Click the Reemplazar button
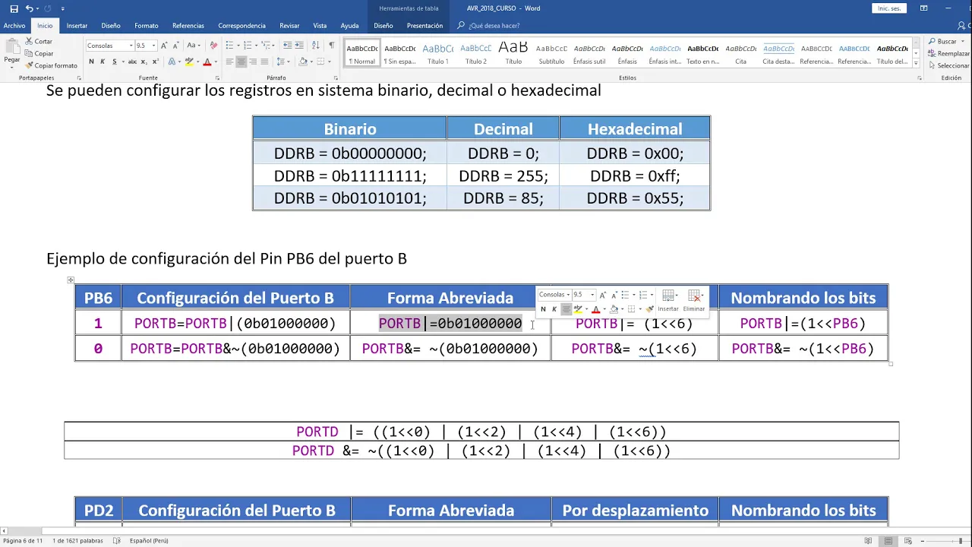The width and height of the screenshot is (972, 547). coord(949,54)
